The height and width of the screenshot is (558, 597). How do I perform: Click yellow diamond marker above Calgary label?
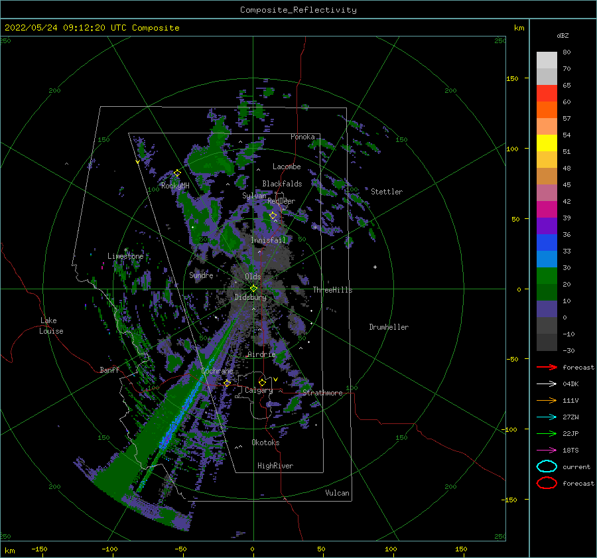(x=262, y=382)
